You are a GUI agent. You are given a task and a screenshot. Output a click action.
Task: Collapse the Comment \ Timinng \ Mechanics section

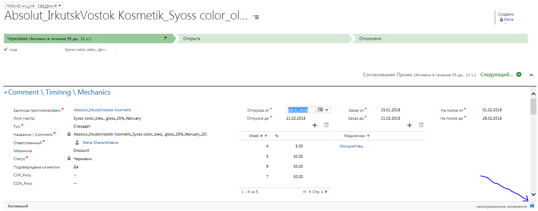coord(6,93)
